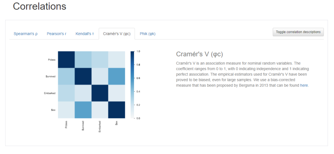Open the Pearson's r tab
Viewport: 334px width, 154px height.
pos(56,34)
